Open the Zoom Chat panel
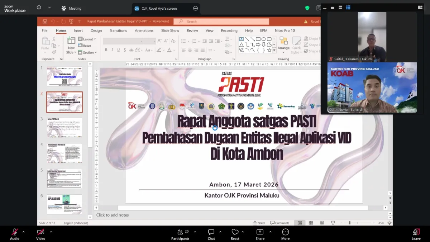 [x=211, y=232]
